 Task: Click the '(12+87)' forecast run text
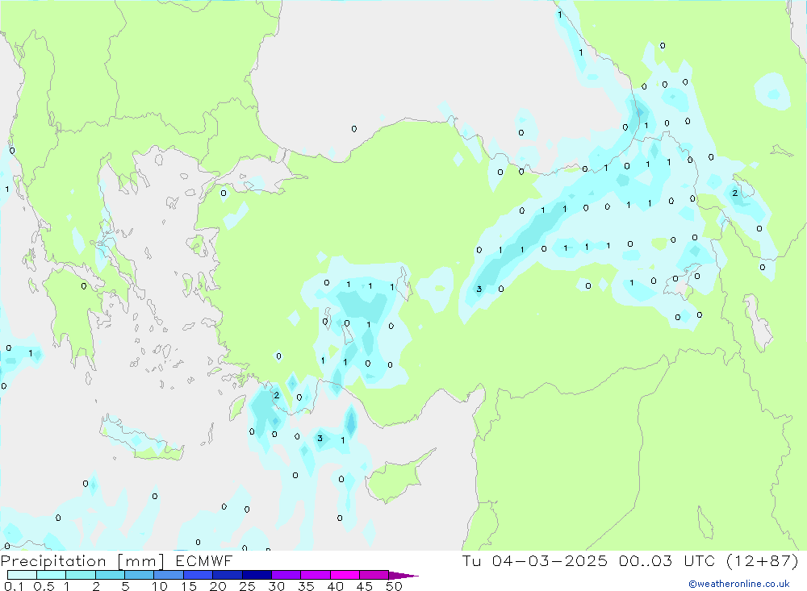(x=763, y=561)
